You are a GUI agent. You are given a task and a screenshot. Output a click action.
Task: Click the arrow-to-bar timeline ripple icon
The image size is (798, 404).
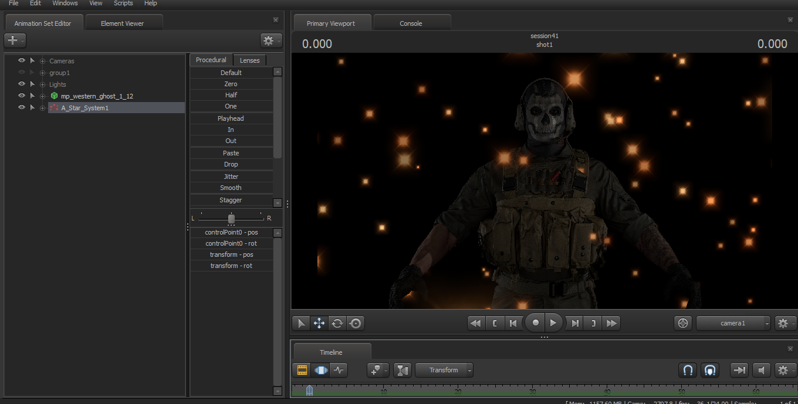coord(739,370)
